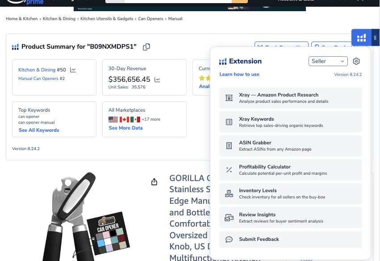This screenshot has width=380, height=261.
Task: Click Version 8.24.2 below Product Summary
Action: tap(26, 149)
